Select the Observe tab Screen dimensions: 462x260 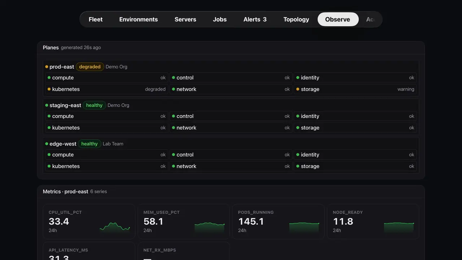pos(338,19)
